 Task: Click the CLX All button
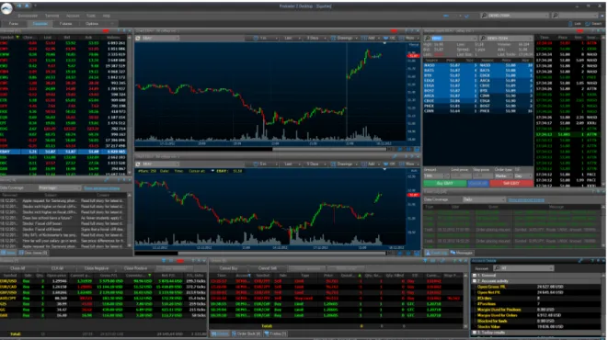(57, 268)
